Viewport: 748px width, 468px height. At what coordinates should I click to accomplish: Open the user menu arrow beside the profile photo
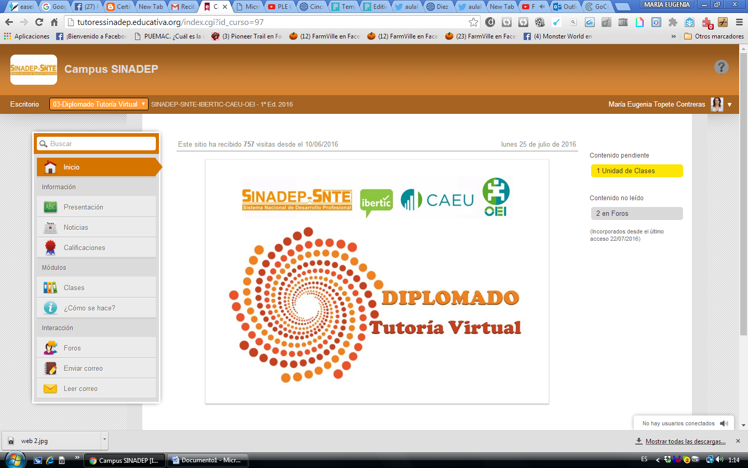730,105
